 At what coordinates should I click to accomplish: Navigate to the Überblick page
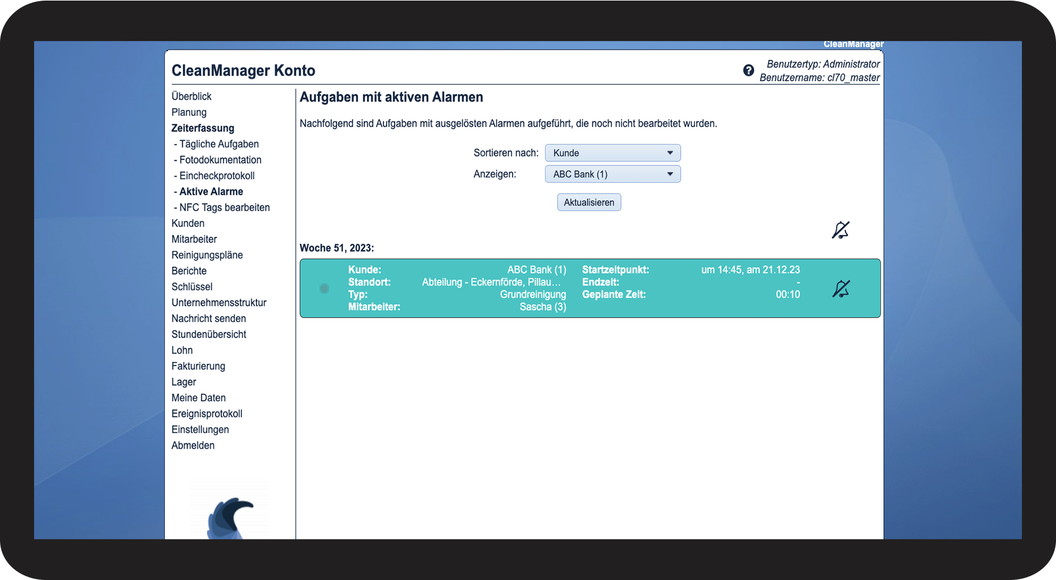point(191,96)
